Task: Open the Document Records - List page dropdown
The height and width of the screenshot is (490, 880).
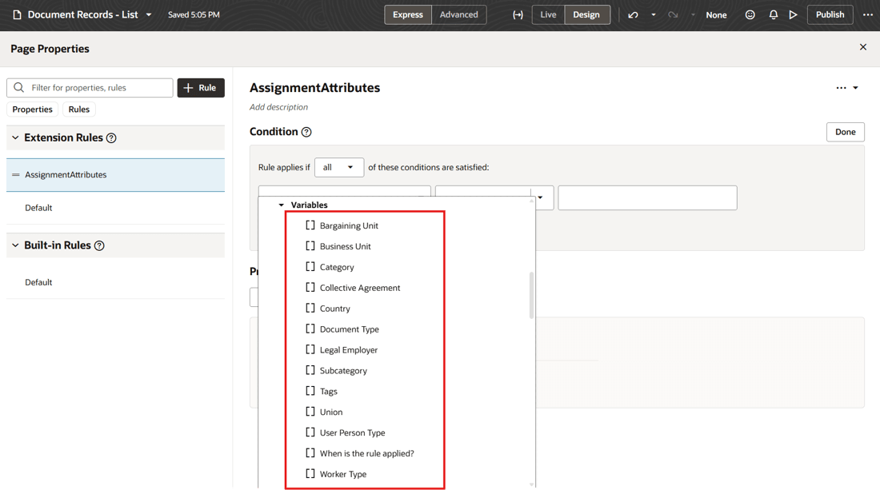Action: pyautogui.click(x=149, y=14)
